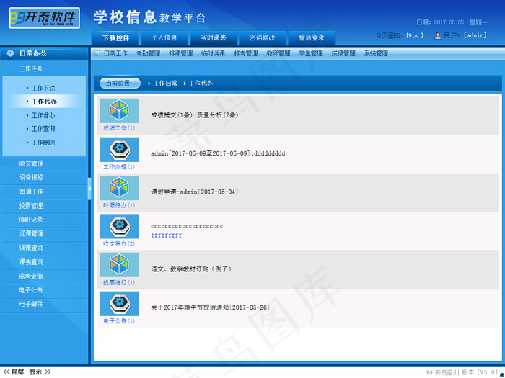Switch to the 个人信息 tab
Screen dimensions: 505x378
[164, 37]
